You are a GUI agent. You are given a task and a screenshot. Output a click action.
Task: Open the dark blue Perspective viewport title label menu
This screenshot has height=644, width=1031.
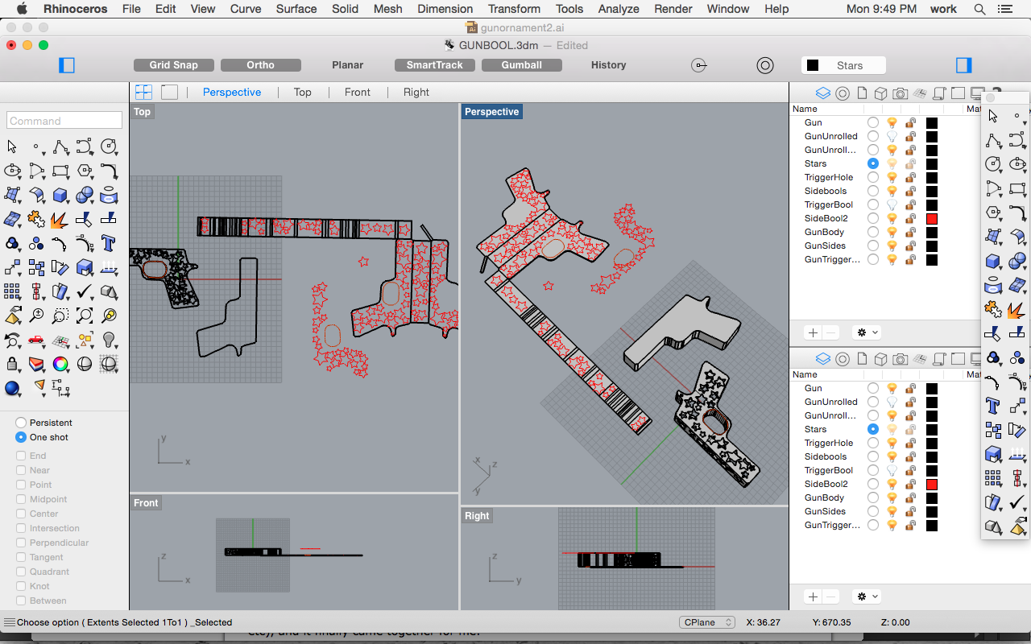pos(491,112)
